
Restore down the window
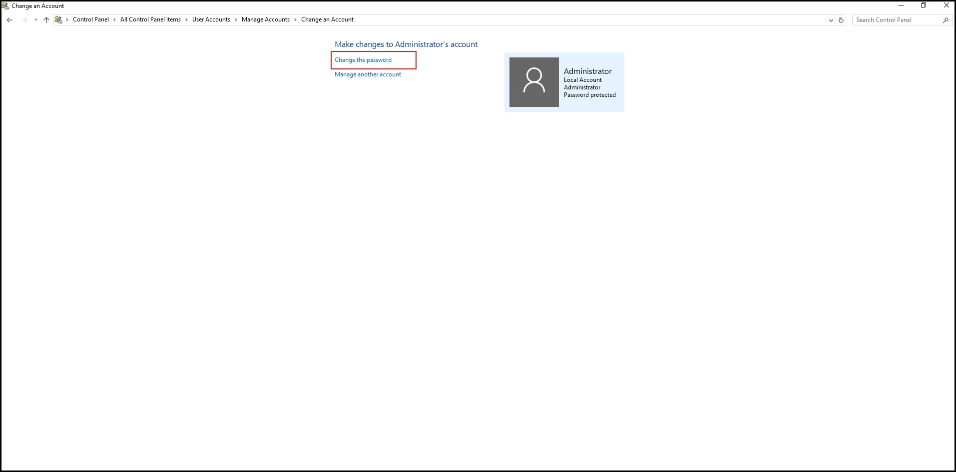coord(924,5)
